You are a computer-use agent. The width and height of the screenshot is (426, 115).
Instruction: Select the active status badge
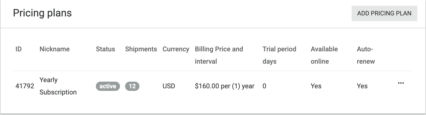point(108,86)
